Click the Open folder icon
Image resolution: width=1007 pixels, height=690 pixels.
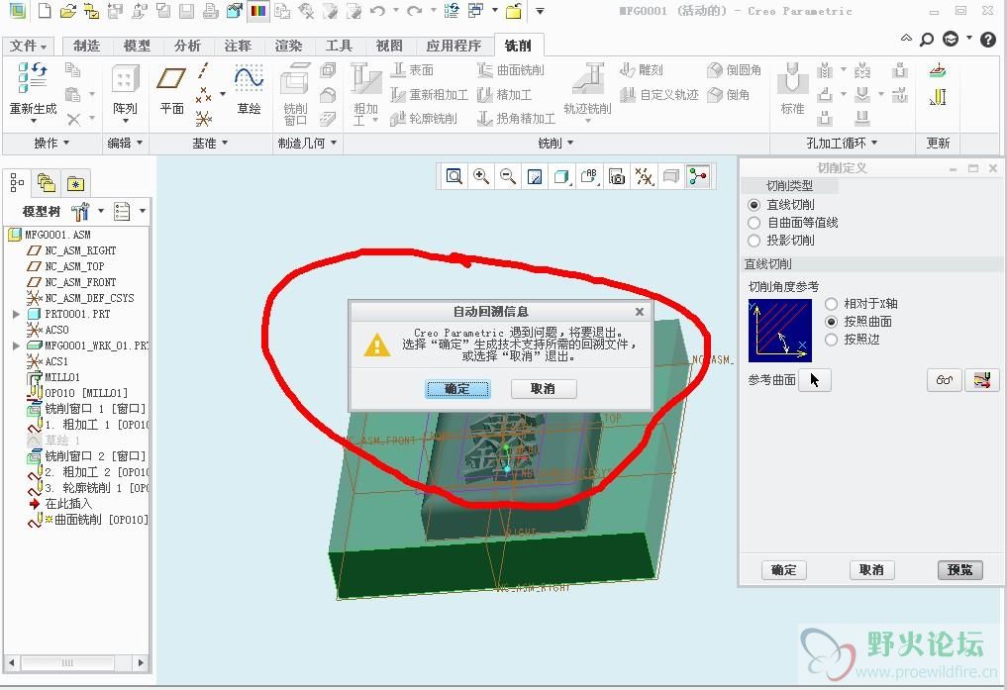tap(67, 10)
